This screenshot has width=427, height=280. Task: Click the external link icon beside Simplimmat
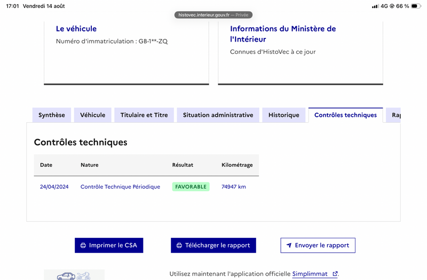(x=335, y=274)
